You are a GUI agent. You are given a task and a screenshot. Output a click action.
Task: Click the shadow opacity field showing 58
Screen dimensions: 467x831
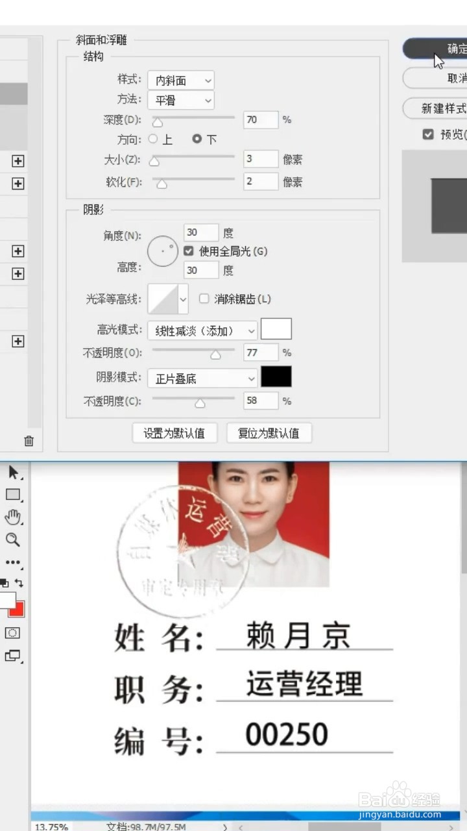click(x=261, y=401)
